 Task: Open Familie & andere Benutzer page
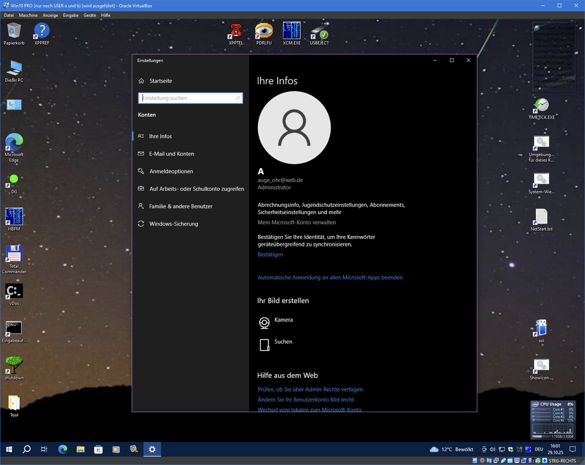190,206
